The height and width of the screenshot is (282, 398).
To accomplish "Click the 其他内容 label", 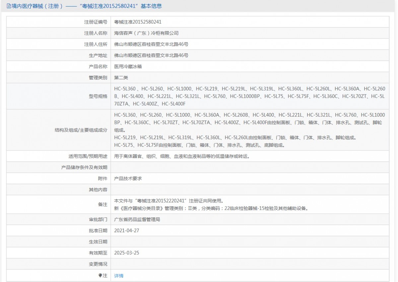I will 98,190.
